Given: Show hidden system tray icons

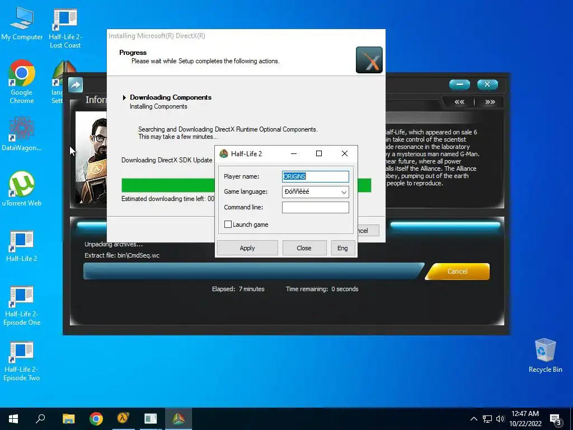Looking at the screenshot, I should point(473,419).
